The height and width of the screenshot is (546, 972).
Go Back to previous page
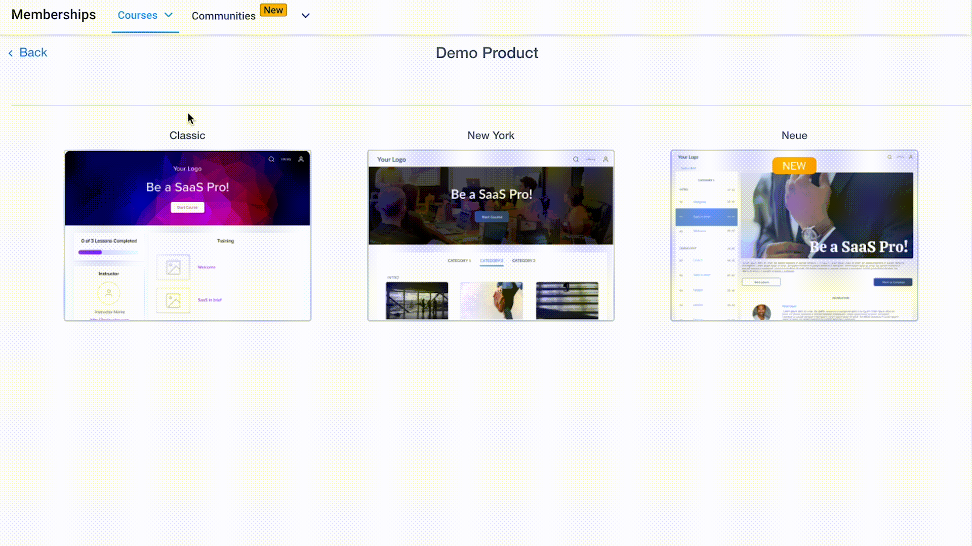pos(33,53)
